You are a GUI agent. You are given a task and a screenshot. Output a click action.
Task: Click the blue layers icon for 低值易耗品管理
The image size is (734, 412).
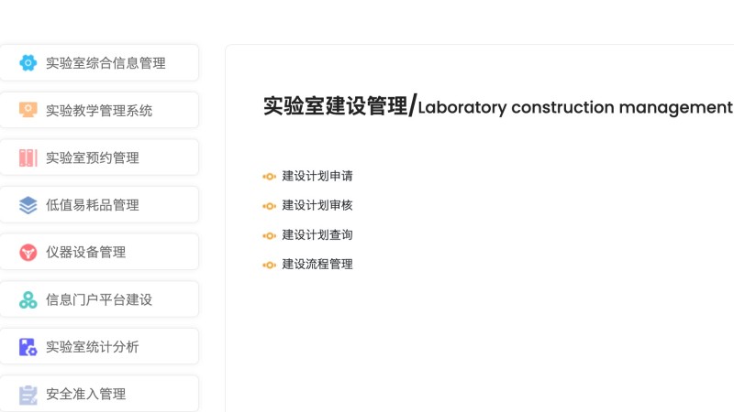(28, 204)
